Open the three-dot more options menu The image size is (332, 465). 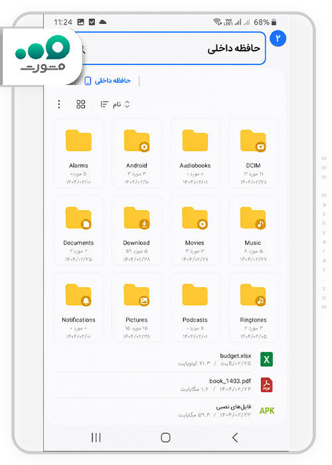pos(59,104)
